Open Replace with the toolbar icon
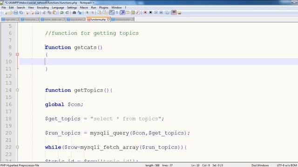The height and width of the screenshot is (167, 298). pyautogui.click(x=80, y=13)
